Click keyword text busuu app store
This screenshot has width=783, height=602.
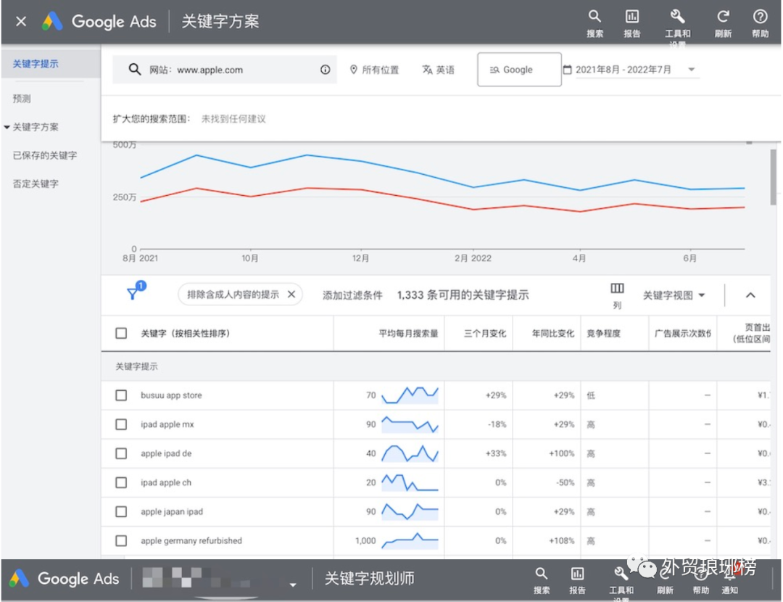(171, 395)
